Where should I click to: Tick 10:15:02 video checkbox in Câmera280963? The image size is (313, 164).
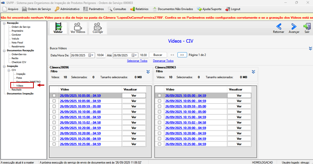coord(159,122)
